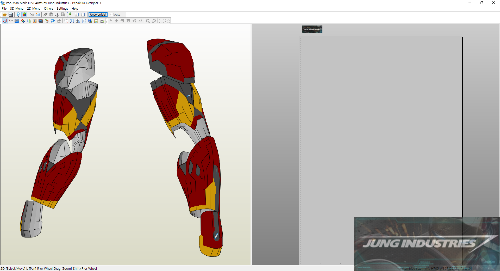Viewport: 500px width, 271px height.
Task: Toggle the colored texture cube icon
Action: click(24, 15)
